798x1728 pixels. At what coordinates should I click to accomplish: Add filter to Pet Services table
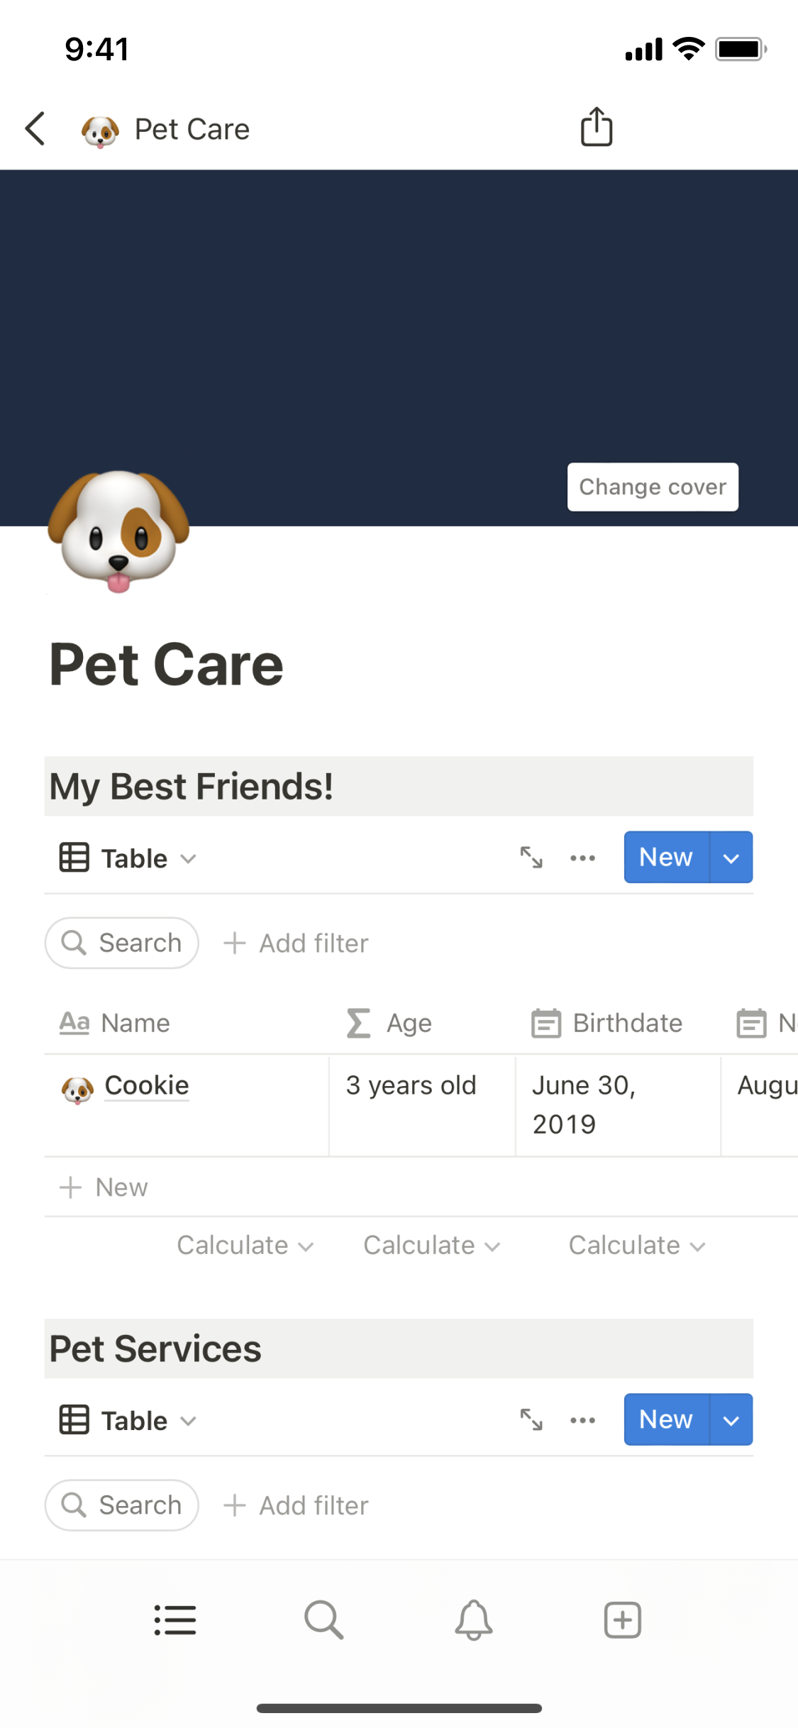(x=297, y=1505)
